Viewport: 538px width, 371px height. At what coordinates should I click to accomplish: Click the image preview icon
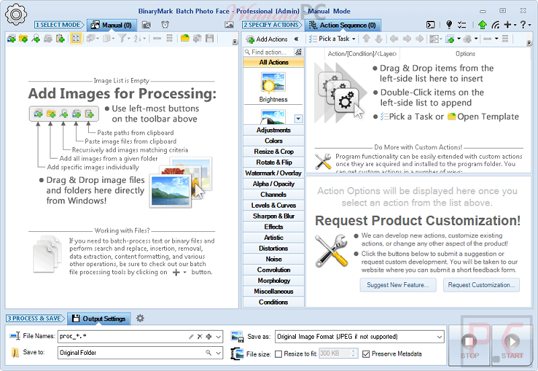[x=229, y=25]
